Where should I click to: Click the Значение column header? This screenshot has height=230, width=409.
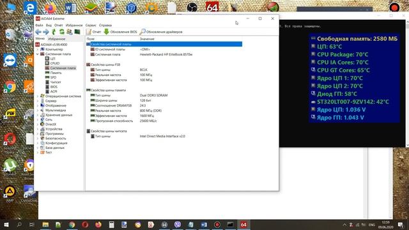147,39
